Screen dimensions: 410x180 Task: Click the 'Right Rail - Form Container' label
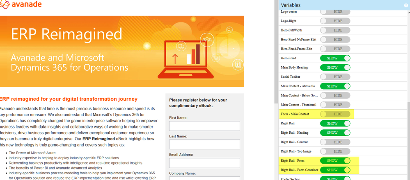(299, 170)
